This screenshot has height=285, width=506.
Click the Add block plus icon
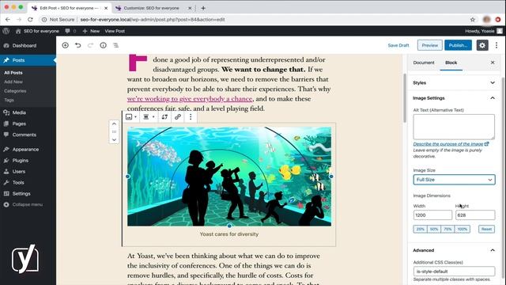[65, 45]
